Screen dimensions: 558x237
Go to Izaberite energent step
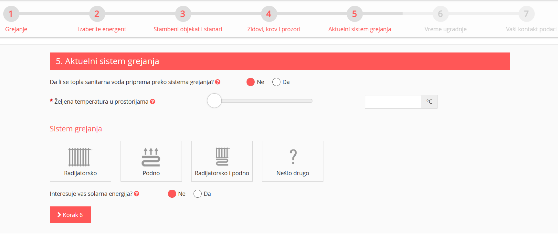point(102,29)
